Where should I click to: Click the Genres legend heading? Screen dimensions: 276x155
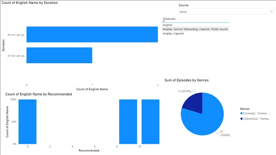[x=245, y=109]
